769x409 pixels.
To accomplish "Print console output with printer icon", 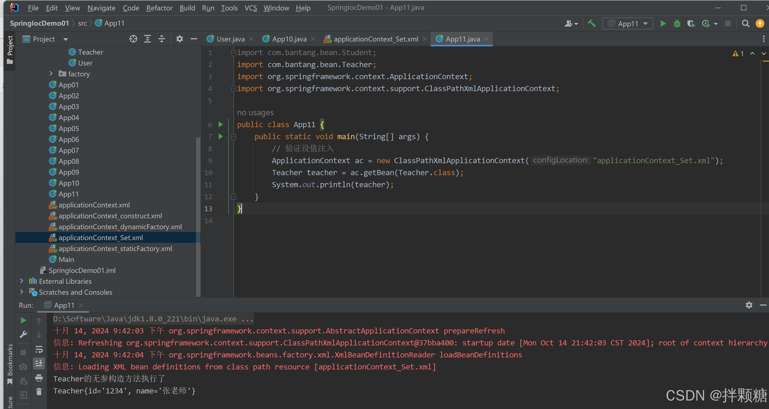I will click(39, 378).
